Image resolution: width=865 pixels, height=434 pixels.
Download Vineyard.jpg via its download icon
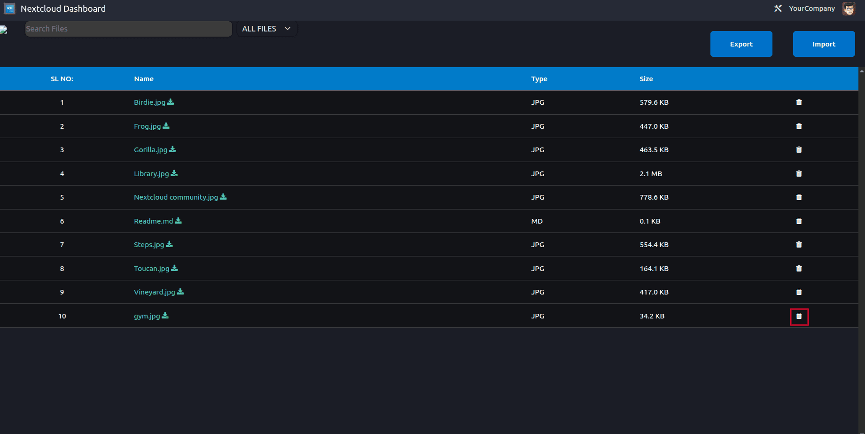pos(180,292)
